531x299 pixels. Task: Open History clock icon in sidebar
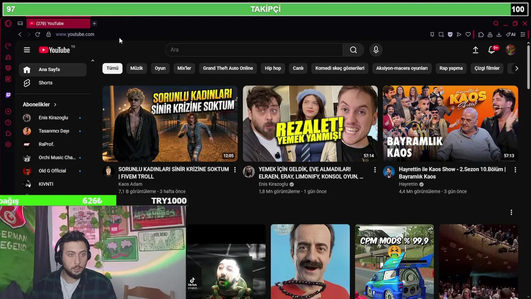pos(8,123)
